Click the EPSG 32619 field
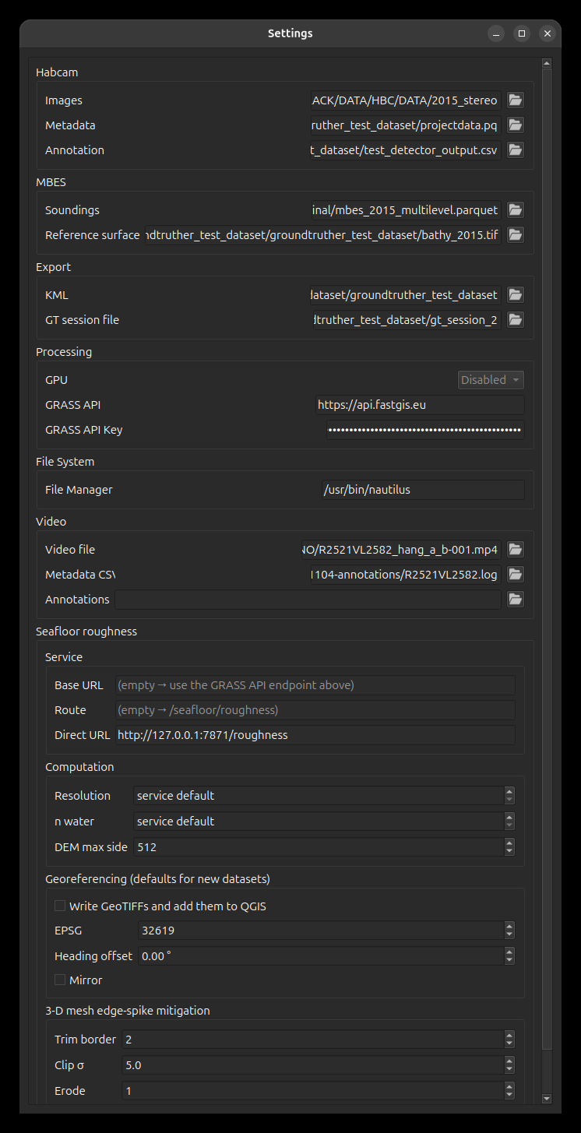The image size is (581, 1133). [321, 931]
